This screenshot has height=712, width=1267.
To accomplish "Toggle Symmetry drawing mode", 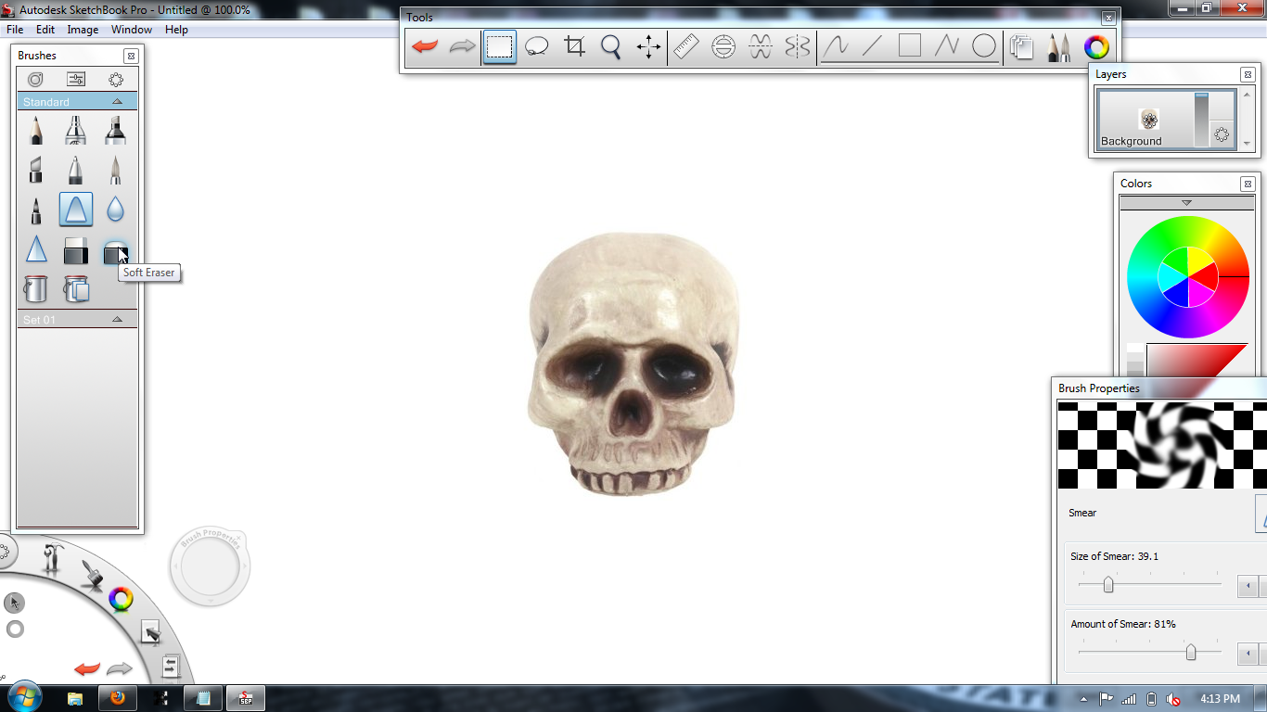I will [x=798, y=46].
